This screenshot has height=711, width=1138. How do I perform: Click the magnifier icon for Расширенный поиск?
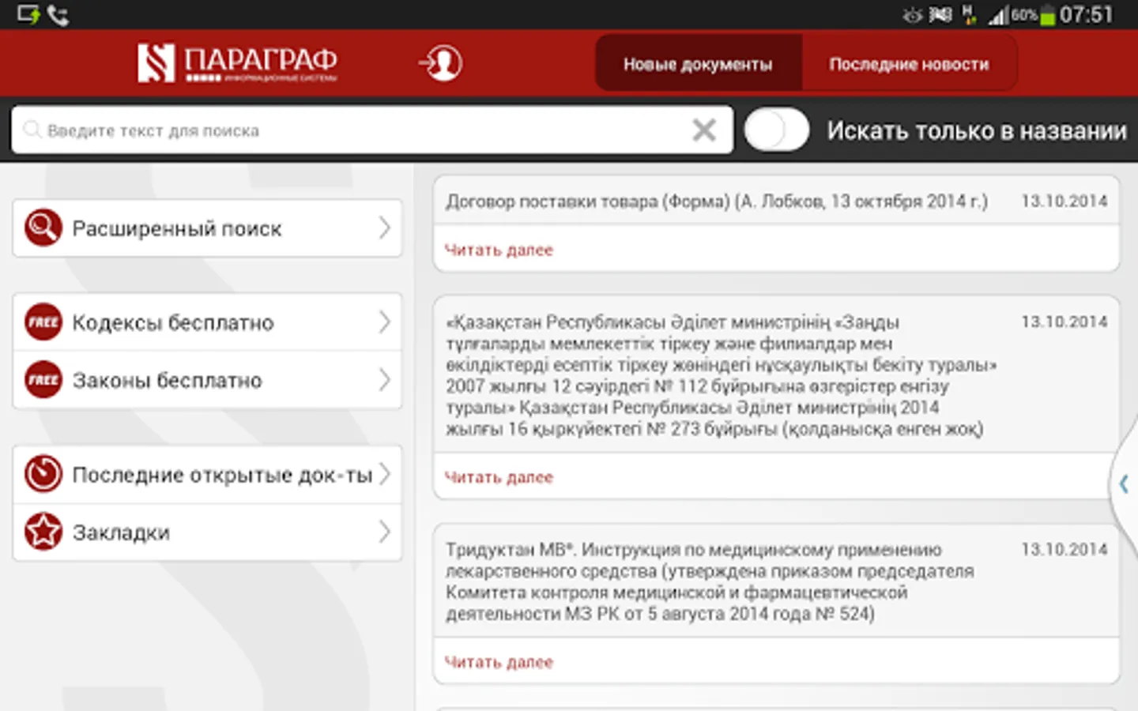point(43,228)
